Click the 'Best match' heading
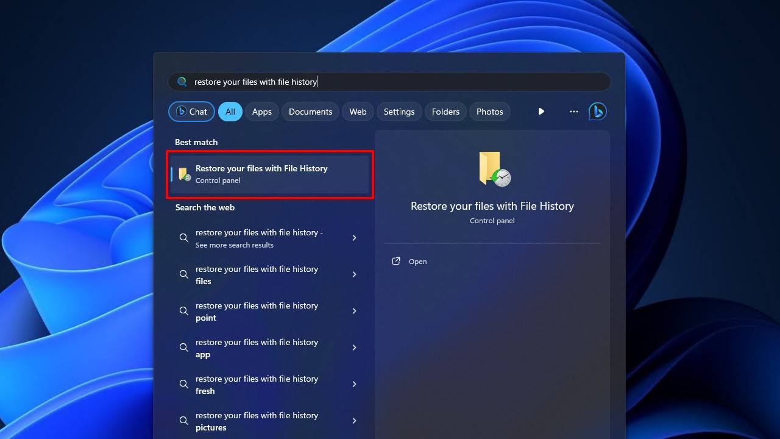780x439 pixels. tap(196, 142)
